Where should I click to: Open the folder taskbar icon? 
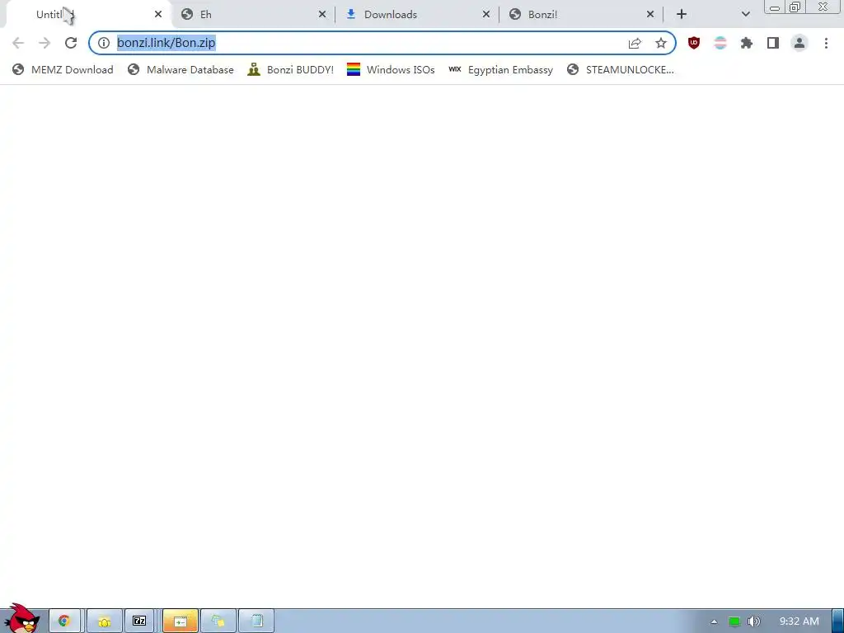pos(105,621)
